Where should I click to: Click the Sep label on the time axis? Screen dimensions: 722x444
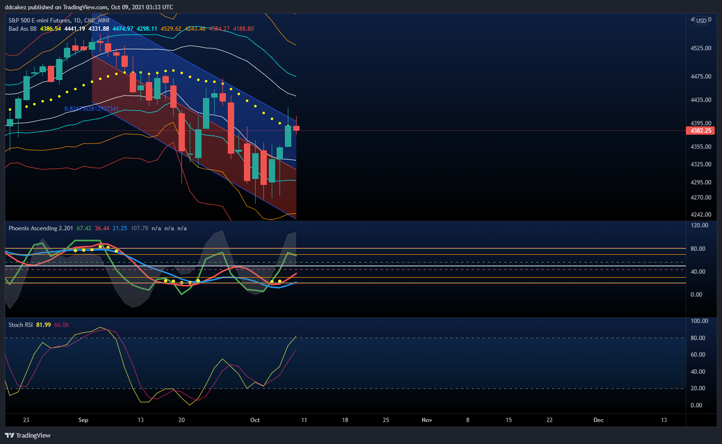click(83, 420)
